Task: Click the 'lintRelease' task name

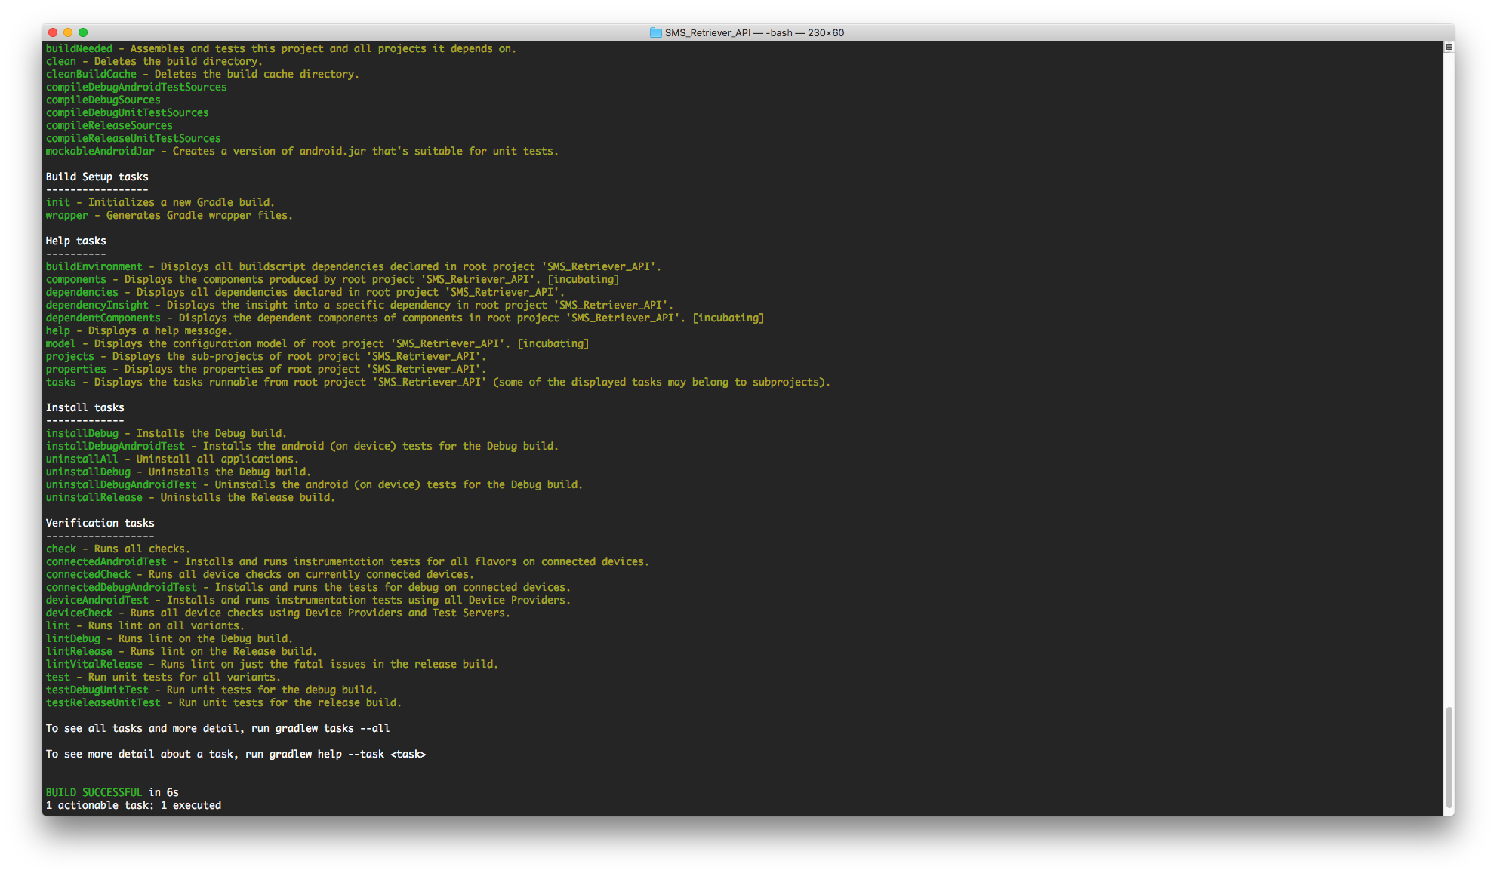Action: pyautogui.click(x=79, y=651)
